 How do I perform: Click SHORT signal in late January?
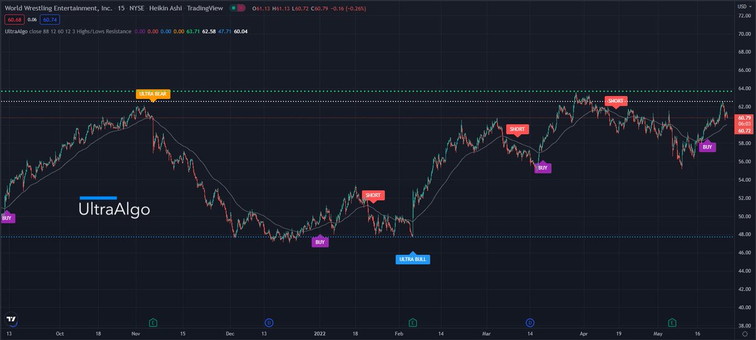coord(373,195)
